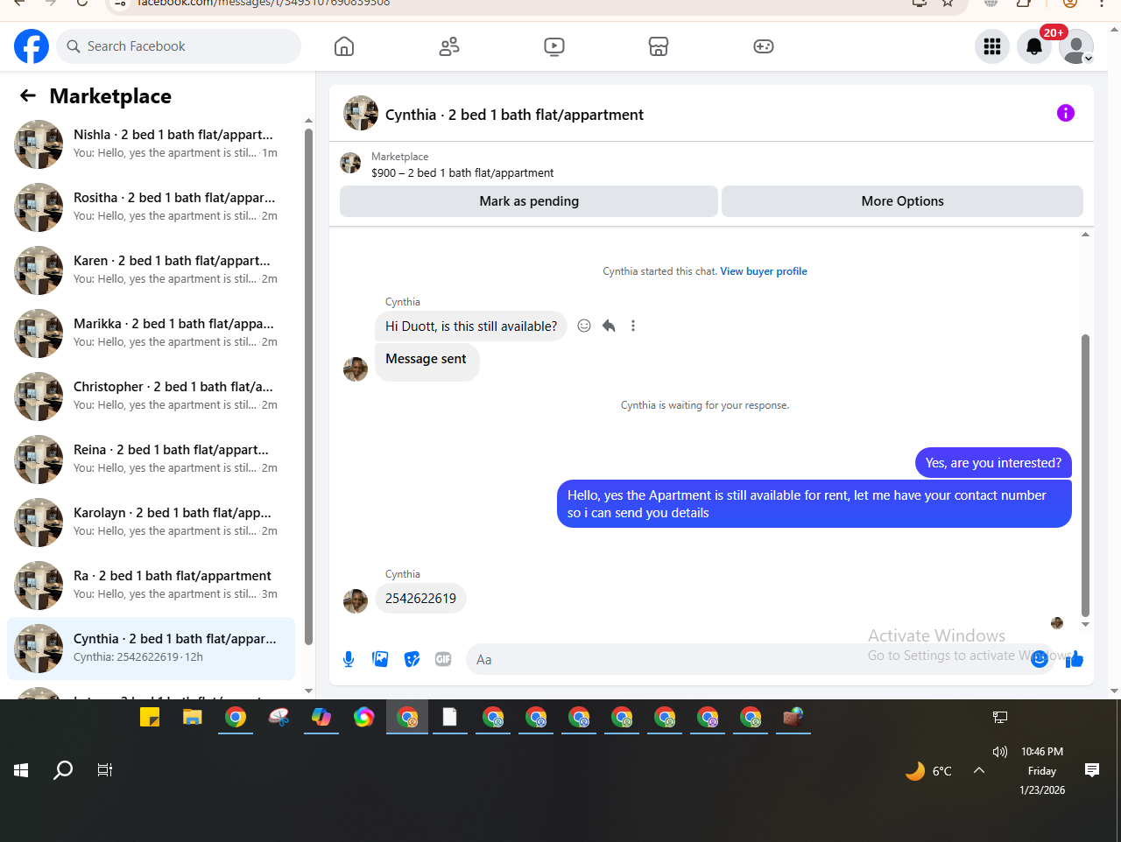Open the account profile picture menu

pos(1076,46)
